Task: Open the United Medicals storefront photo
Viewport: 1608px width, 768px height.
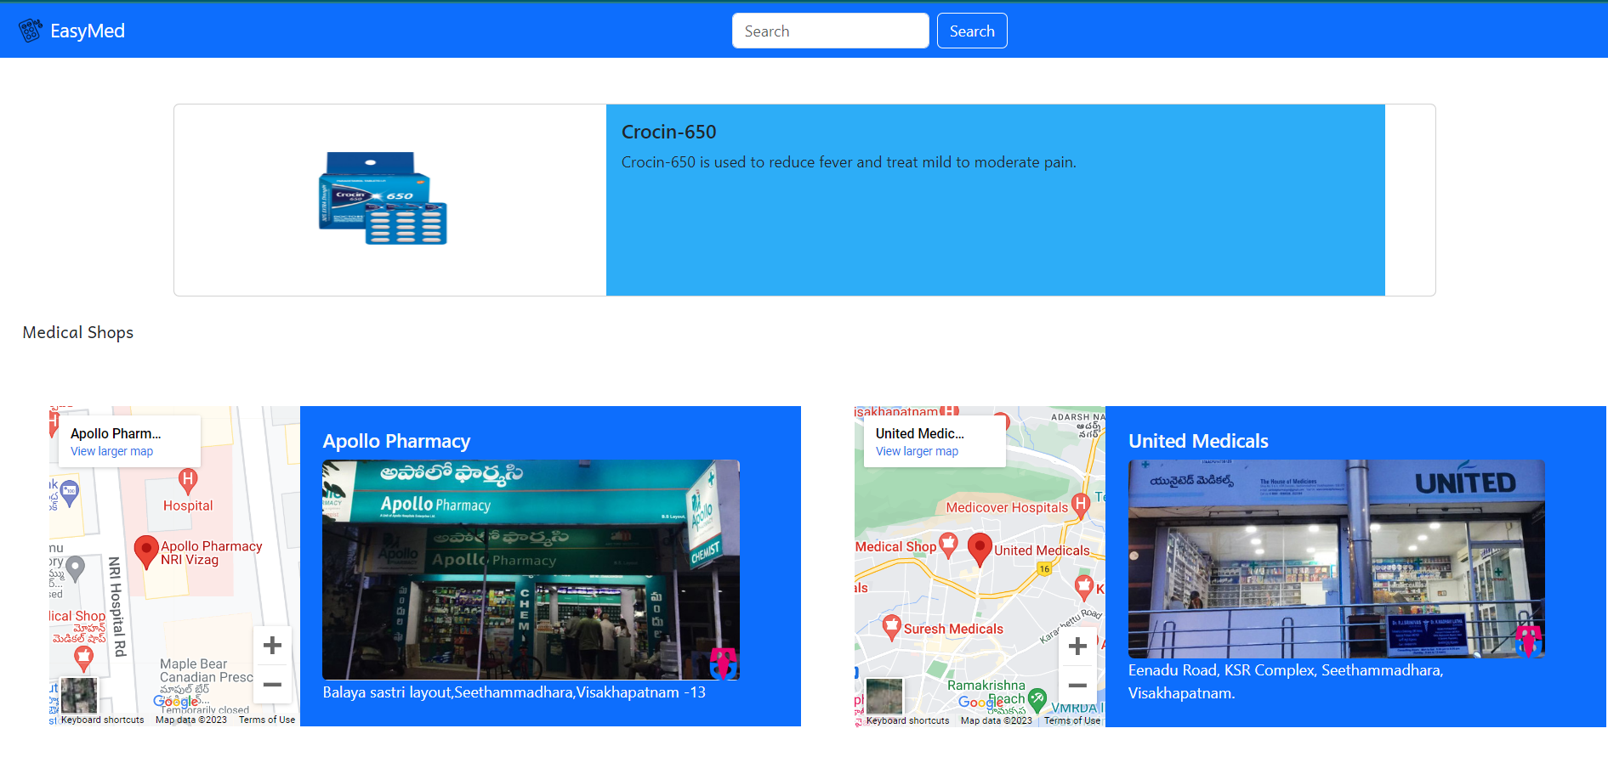Action: tap(1337, 559)
